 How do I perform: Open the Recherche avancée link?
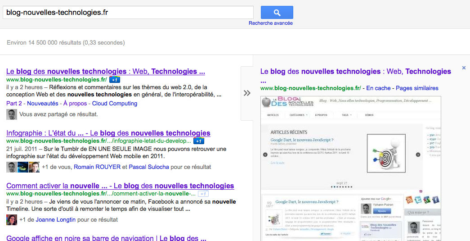270,23
